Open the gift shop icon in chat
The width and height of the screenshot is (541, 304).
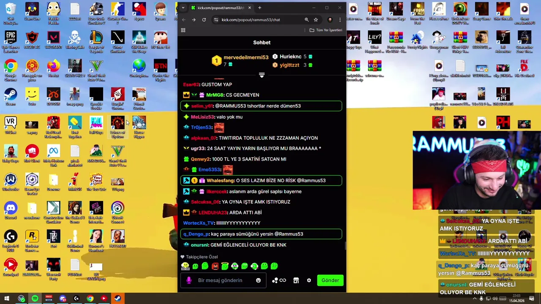(296, 280)
